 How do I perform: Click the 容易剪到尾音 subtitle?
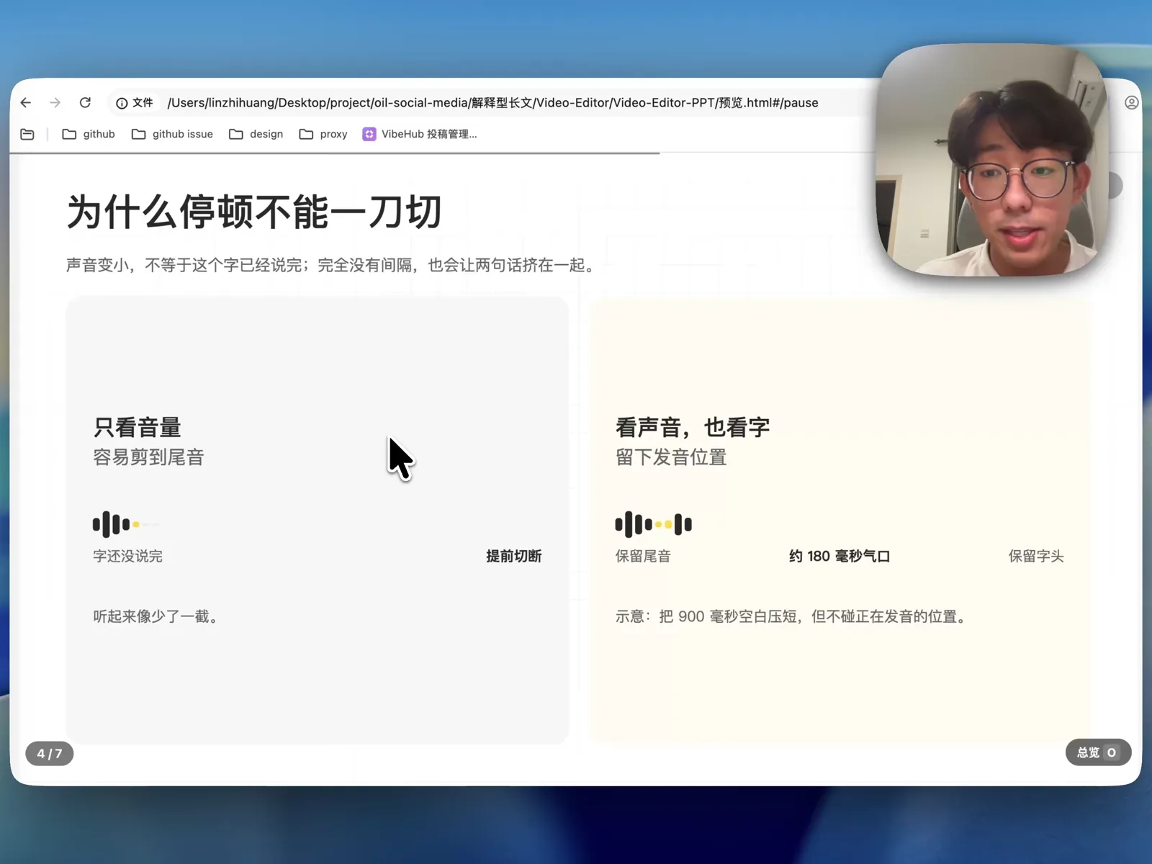(148, 457)
